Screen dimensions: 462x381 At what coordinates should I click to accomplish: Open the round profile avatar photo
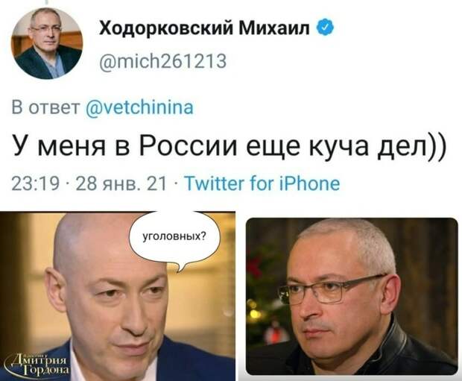pos(47,43)
